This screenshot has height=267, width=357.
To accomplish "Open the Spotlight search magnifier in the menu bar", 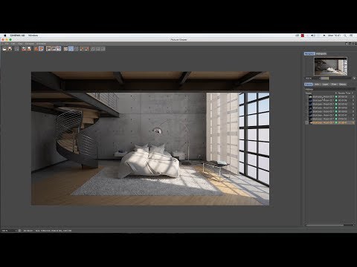I will pos(345,36).
